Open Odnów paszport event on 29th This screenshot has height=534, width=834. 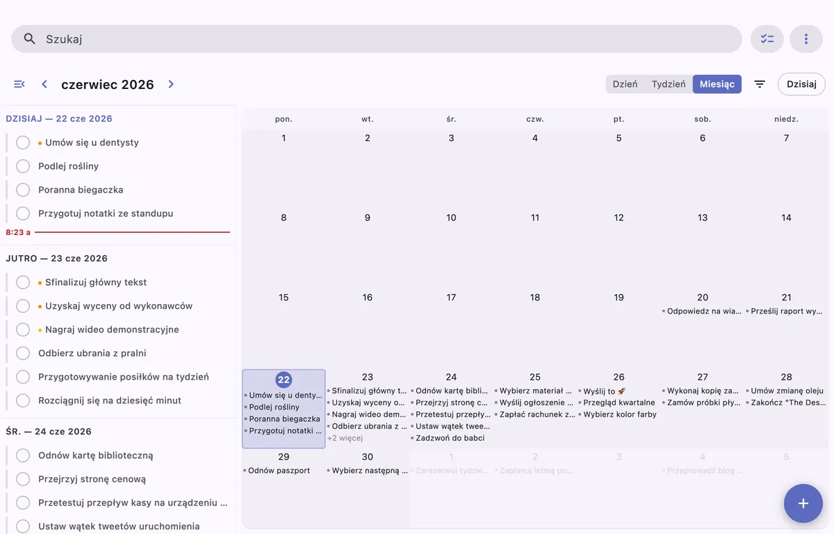tap(278, 471)
